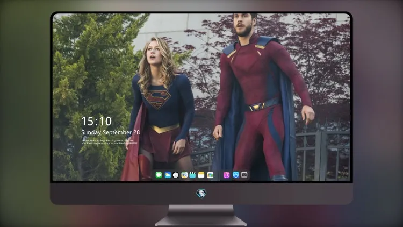Open the green Messages app in the dock
The image size is (403, 227).
(159, 175)
